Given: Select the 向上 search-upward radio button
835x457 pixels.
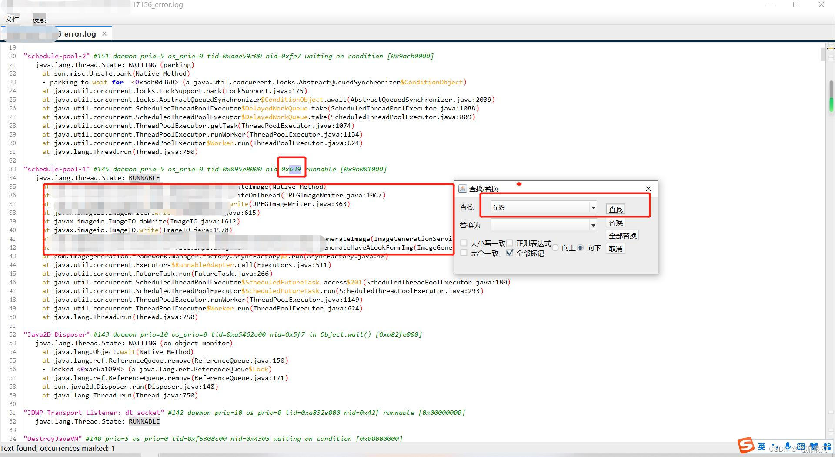Looking at the screenshot, I should click(556, 248).
